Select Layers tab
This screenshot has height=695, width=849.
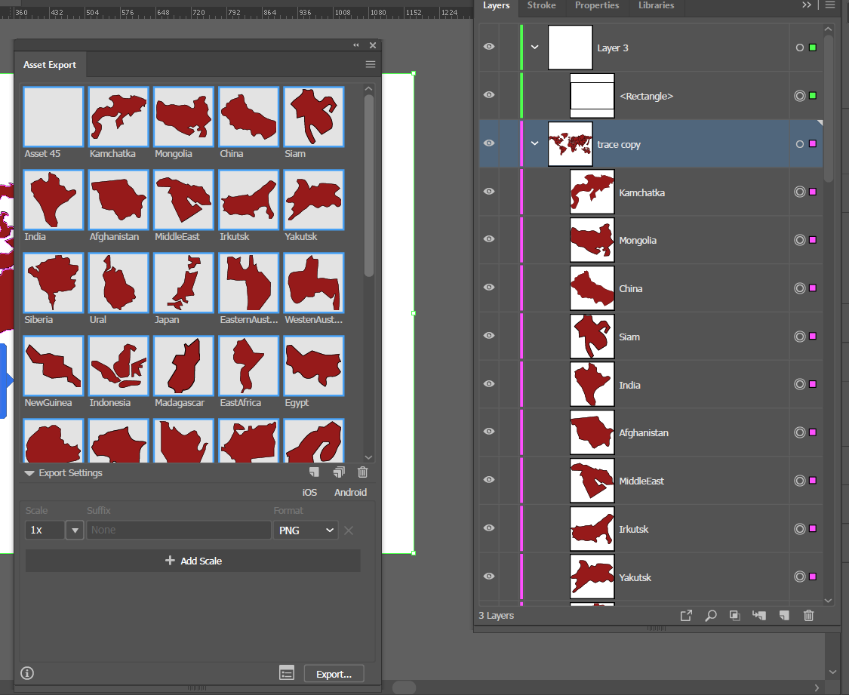(x=496, y=5)
